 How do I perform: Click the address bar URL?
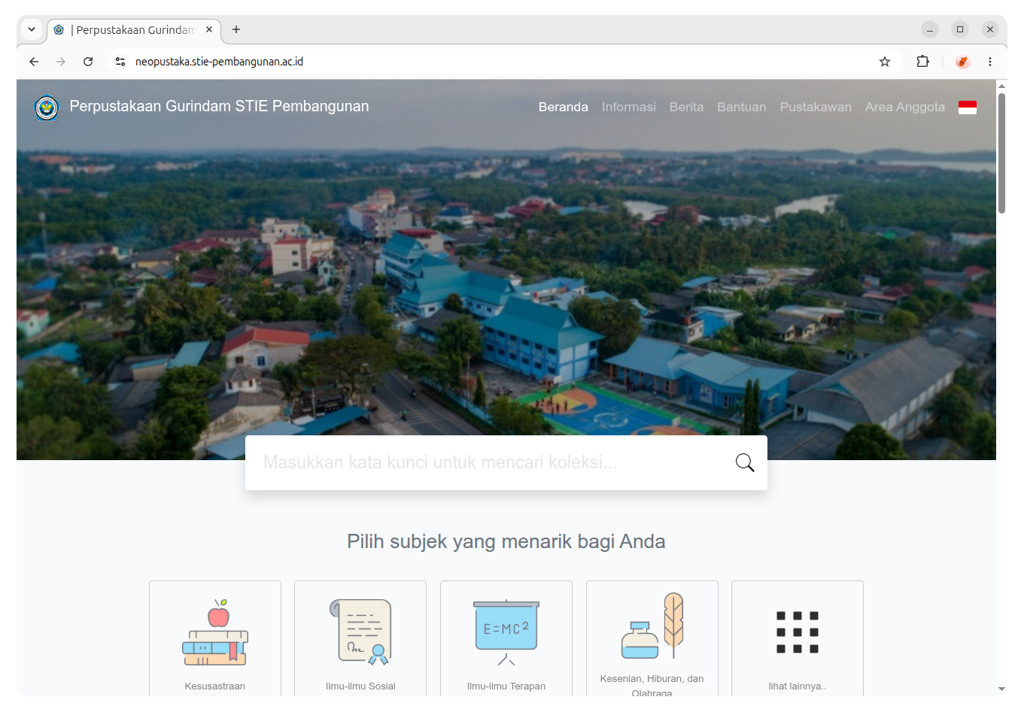(220, 62)
